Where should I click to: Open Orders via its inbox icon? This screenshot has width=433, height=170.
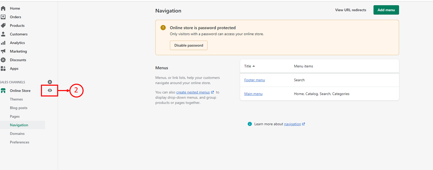click(x=3, y=17)
